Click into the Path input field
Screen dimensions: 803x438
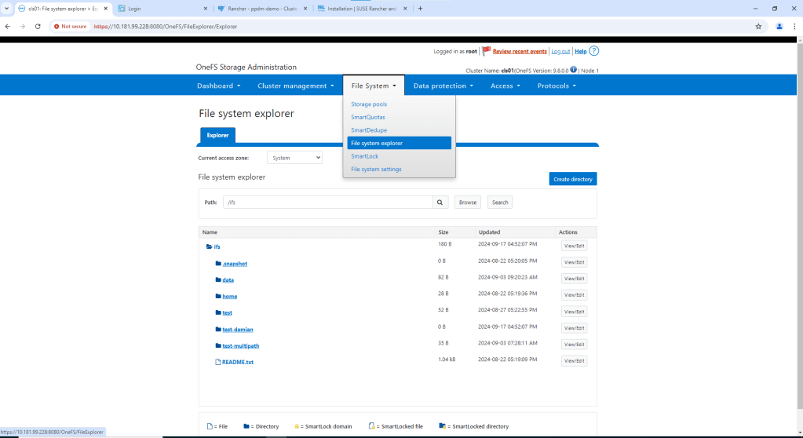point(327,203)
